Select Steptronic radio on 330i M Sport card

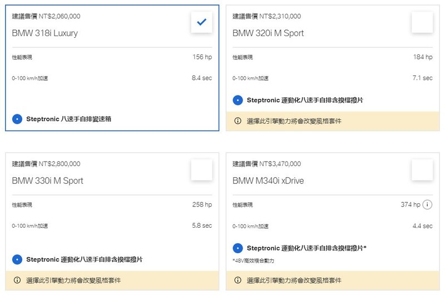(17, 259)
